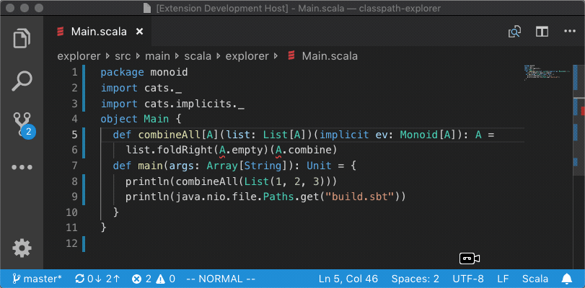Click 'object Main' on line 4
Image resolution: width=585 pixels, height=288 pixels.
coord(135,119)
